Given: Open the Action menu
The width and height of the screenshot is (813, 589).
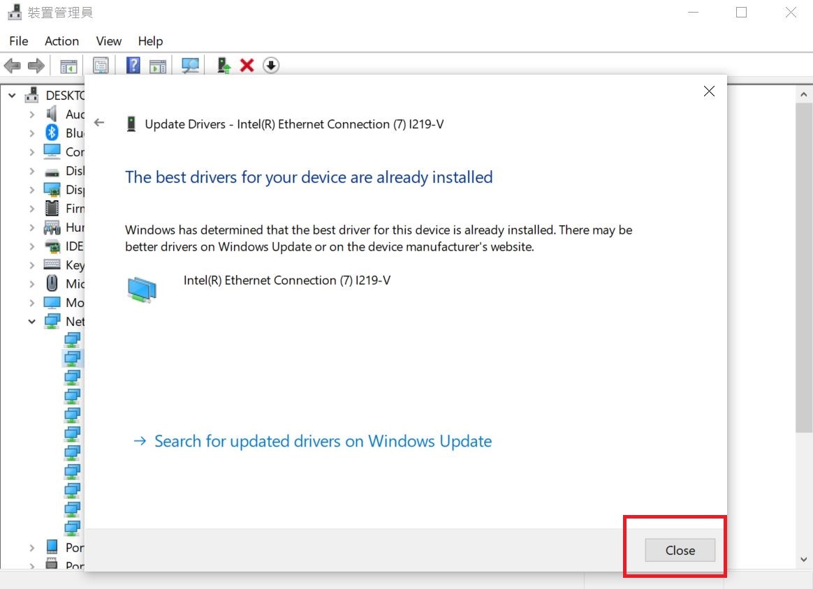Looking at the screenshot, I should [61, 41].
